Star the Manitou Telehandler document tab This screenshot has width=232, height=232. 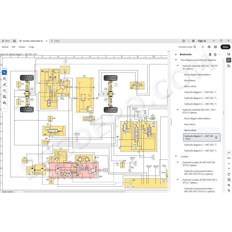21,41
